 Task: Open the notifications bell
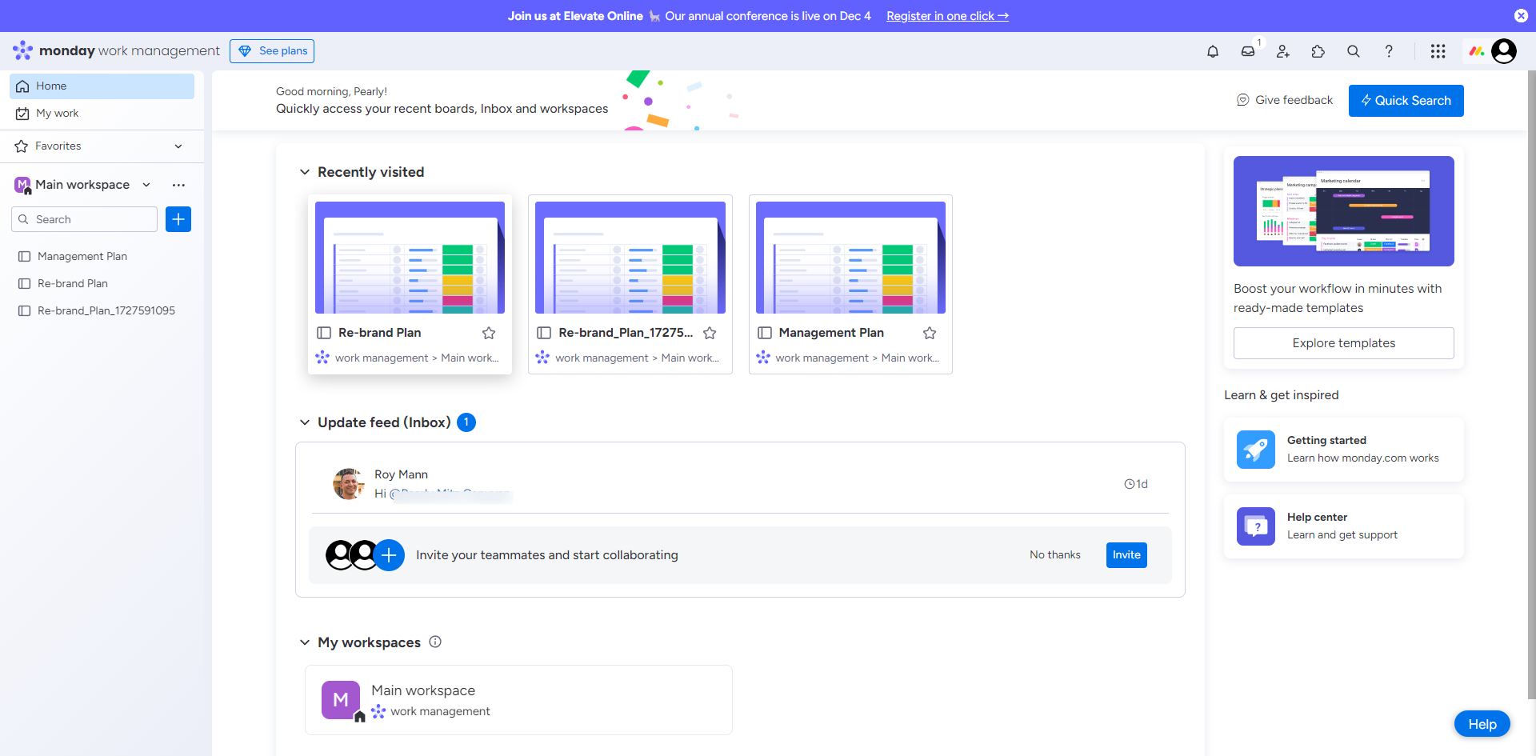[1213, 51]
